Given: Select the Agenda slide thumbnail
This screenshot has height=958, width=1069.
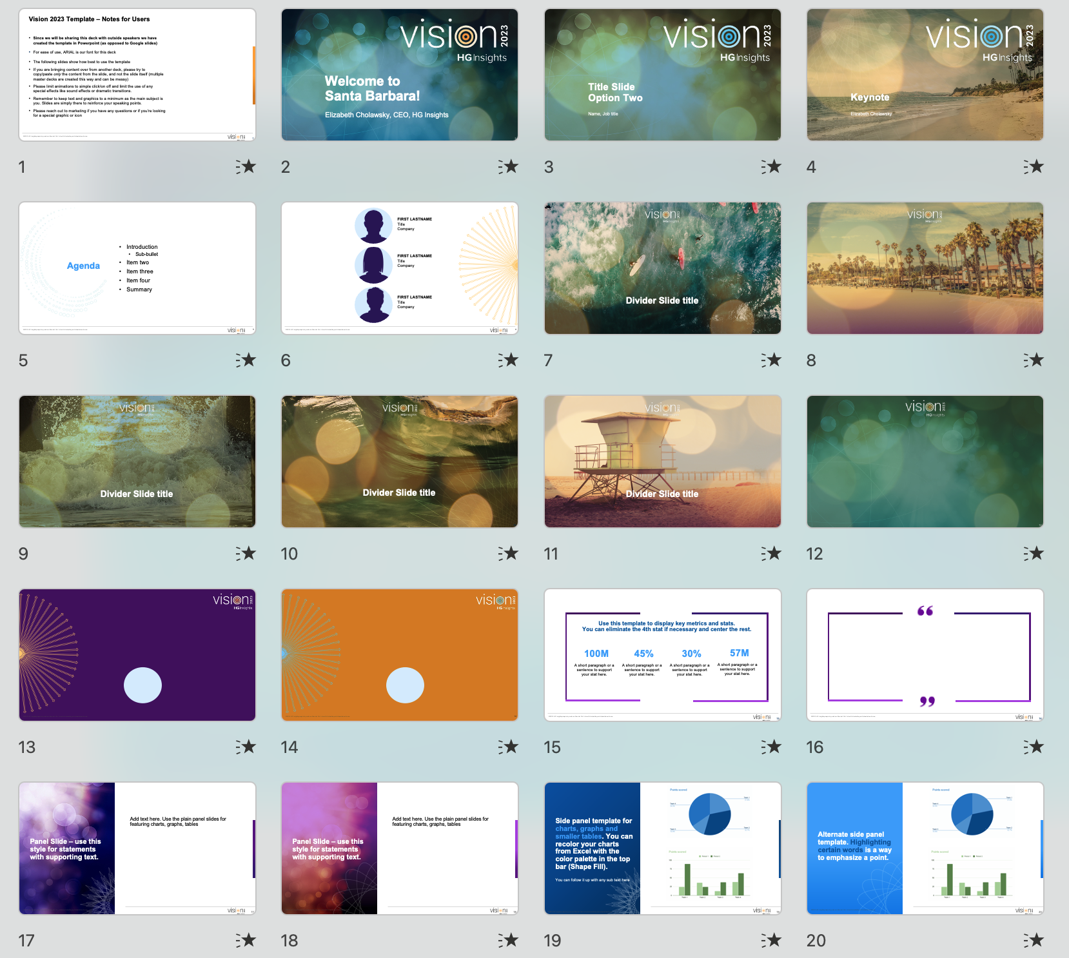Looking at the screenshot, I should coord(137,268).
